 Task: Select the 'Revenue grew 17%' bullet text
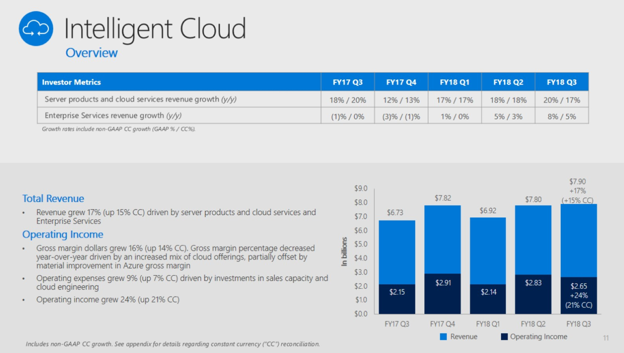176,216
